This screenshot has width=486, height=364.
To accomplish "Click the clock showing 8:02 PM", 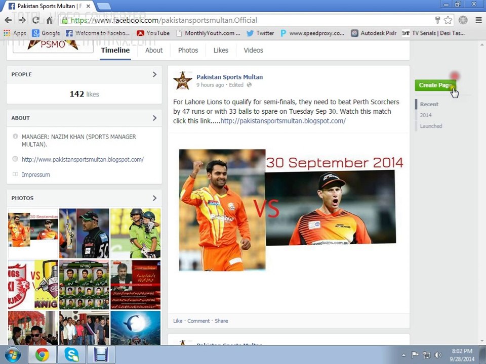I will pos(462,351).
